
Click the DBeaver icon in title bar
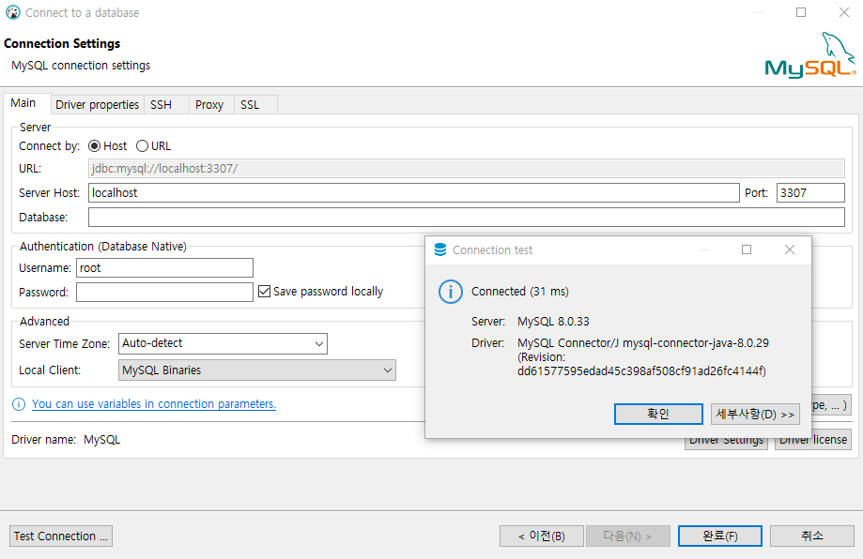(x=12, y=12)
